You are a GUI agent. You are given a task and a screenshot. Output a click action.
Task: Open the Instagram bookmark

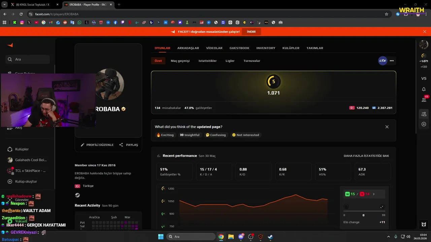[22, 23]
